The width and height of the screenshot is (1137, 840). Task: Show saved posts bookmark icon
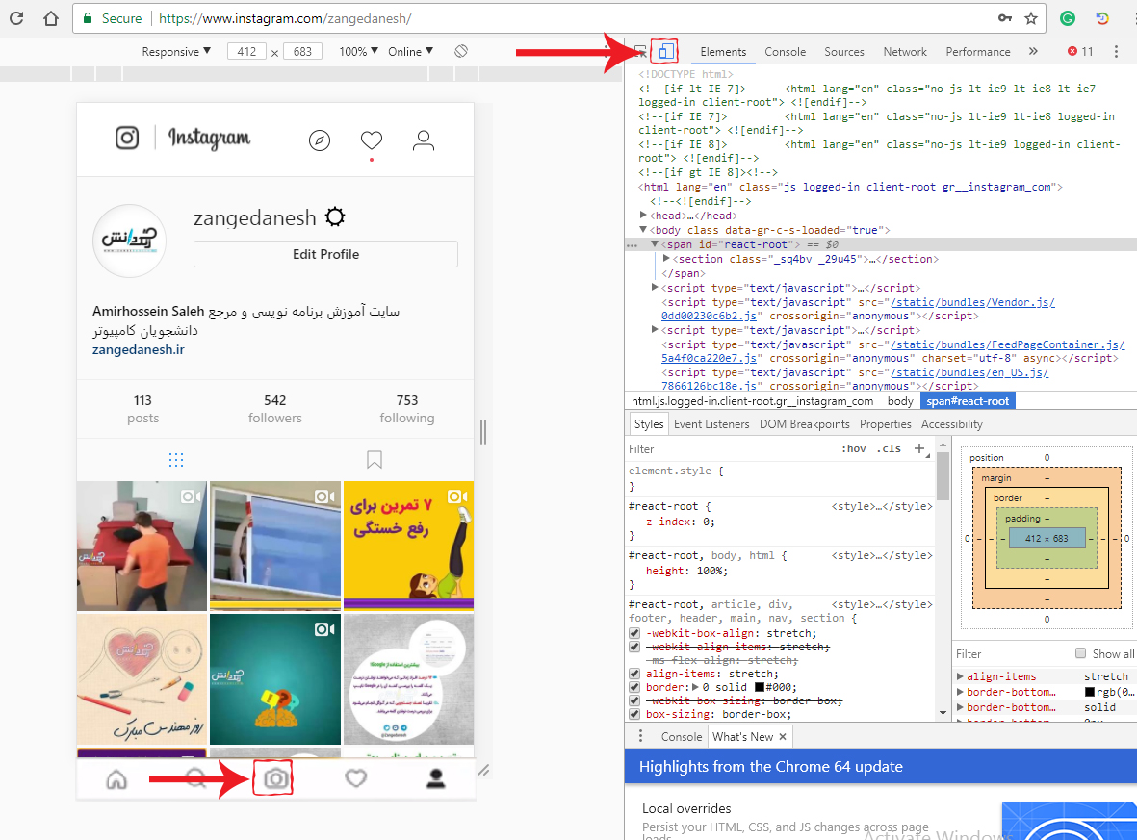[x=375, y=459]
